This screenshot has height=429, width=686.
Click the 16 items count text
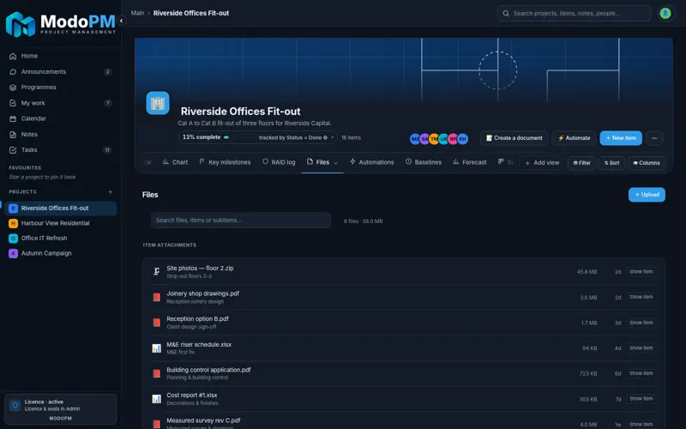pos(351,137)
